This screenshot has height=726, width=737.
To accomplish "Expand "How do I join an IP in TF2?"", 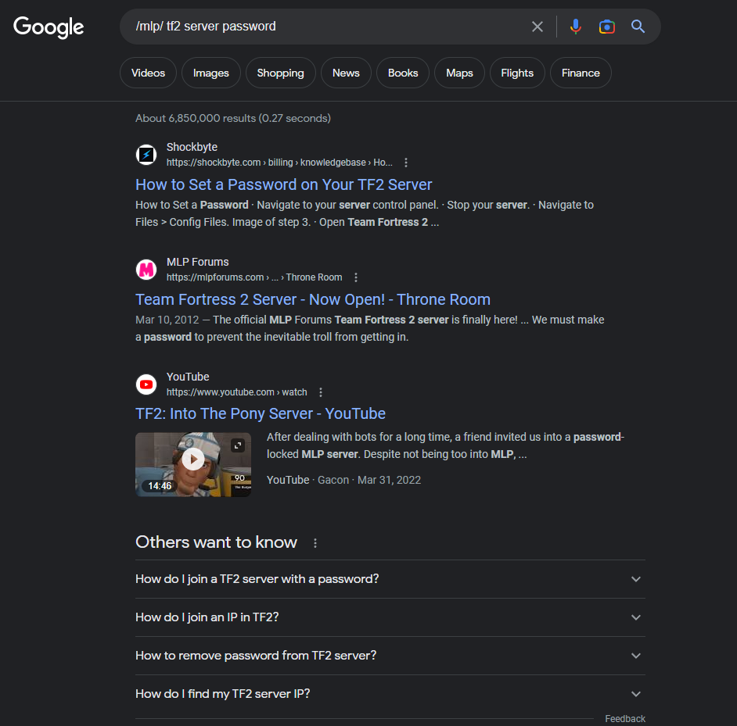I will click(635, 617).
